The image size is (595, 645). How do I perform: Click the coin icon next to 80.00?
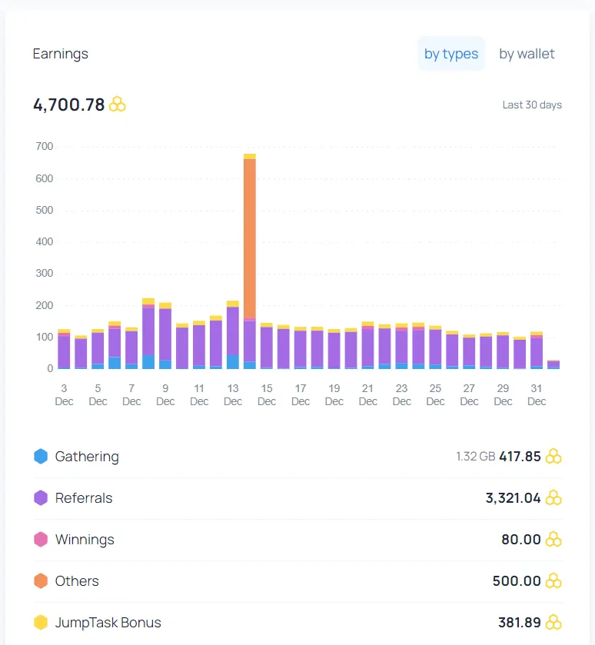tap(553, 539)
